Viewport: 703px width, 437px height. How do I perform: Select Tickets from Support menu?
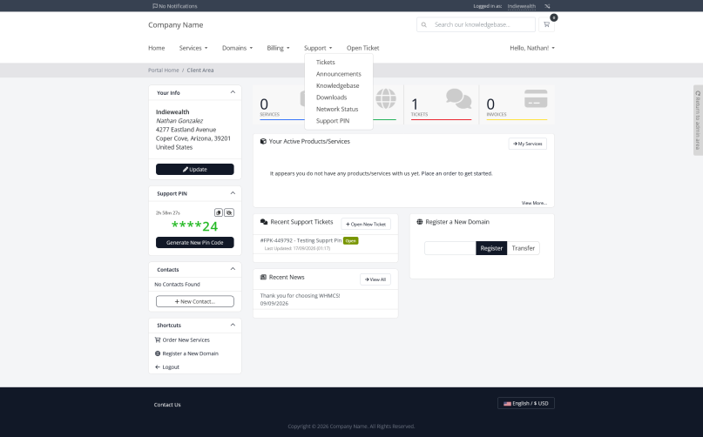coord(326,63)
